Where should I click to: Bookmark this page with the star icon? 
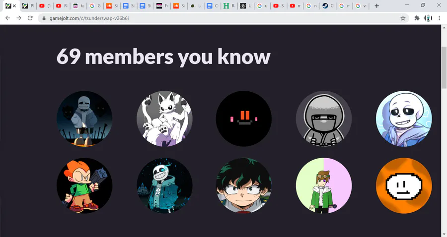click(403, 18)
